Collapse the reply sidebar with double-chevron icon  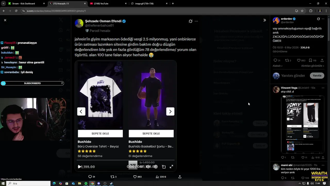point(265,20)
